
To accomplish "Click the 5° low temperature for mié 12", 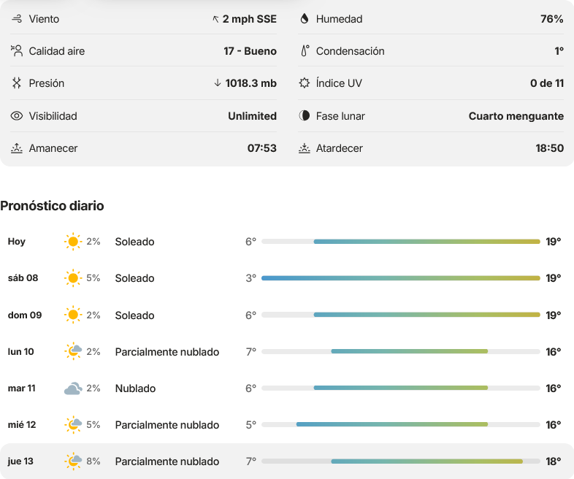I will pyautogui.click(x=250, y=424).
